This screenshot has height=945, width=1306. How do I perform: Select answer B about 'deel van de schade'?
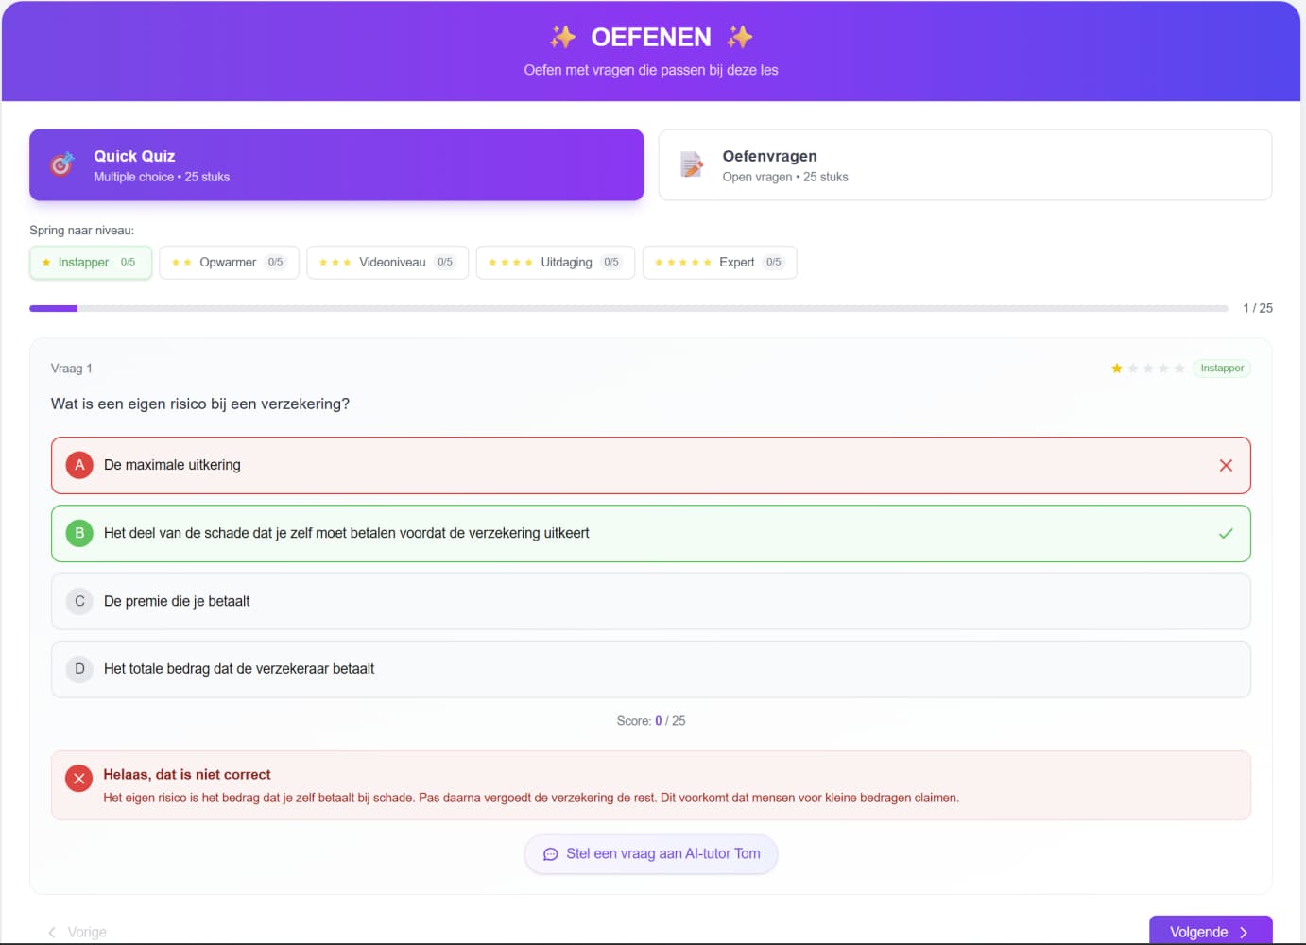click(651, 533)
